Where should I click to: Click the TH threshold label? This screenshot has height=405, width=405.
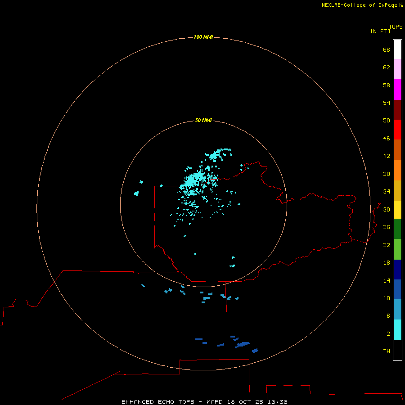point(387,351)
